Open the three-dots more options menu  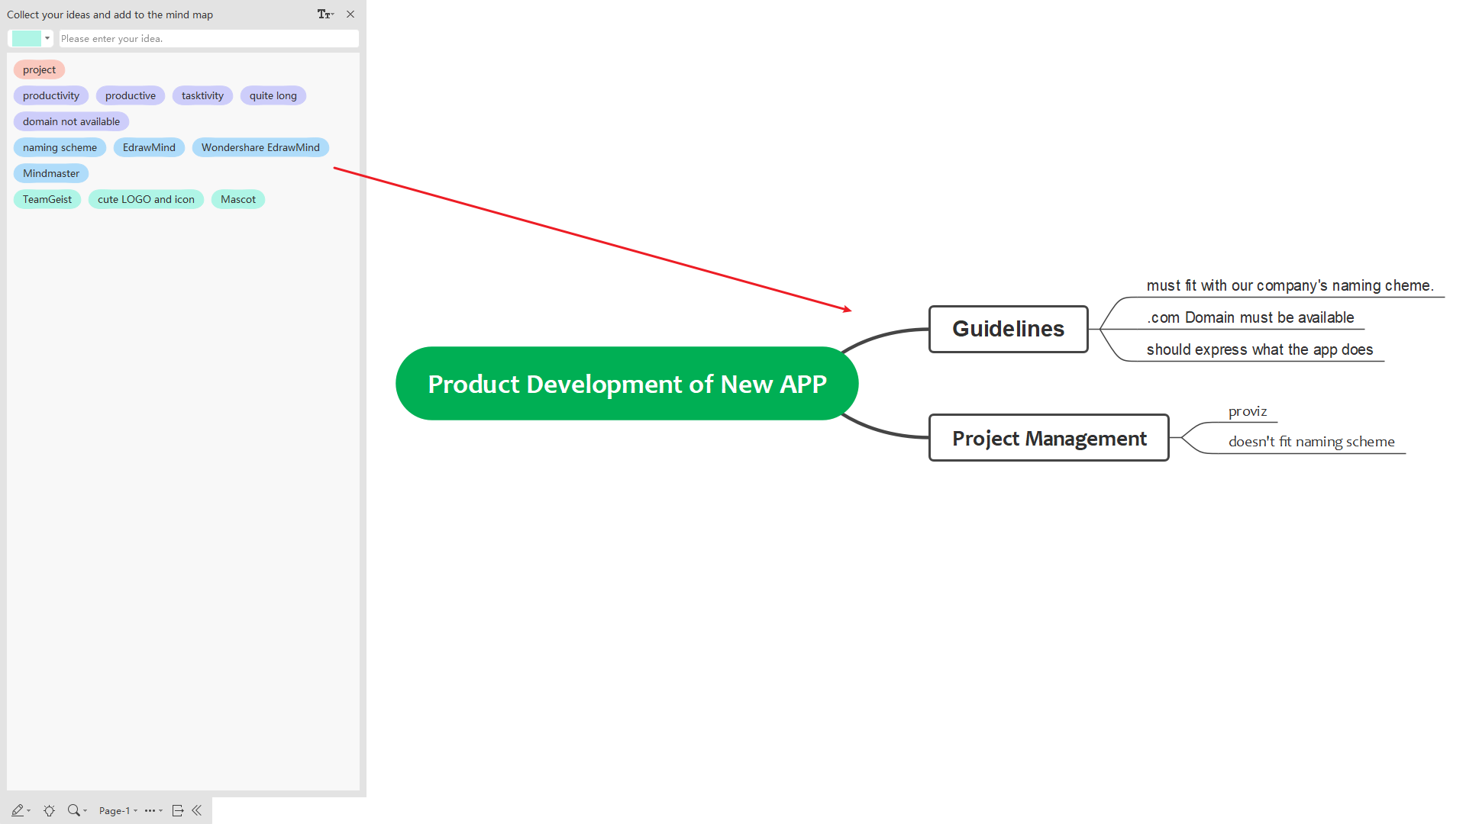tap(150, 810)
